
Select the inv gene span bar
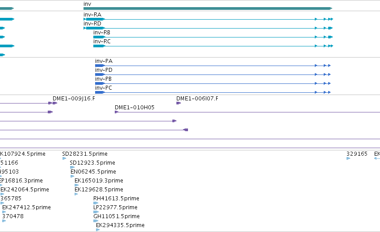[208, 8]
